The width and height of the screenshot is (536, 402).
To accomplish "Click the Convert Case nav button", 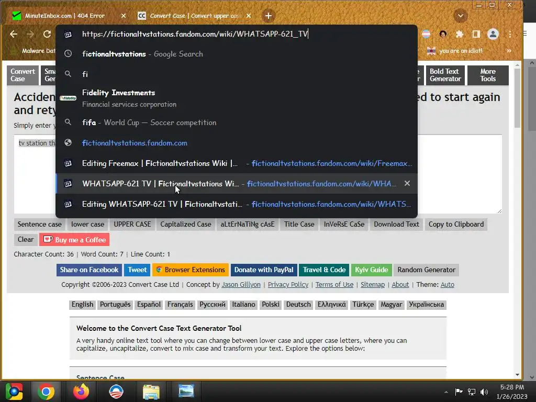I will [x=23, y=75].
